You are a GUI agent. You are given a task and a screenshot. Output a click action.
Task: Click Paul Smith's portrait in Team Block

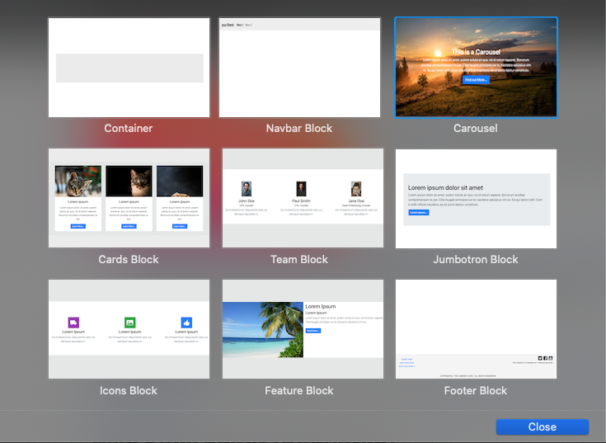[x=301, y=188]
